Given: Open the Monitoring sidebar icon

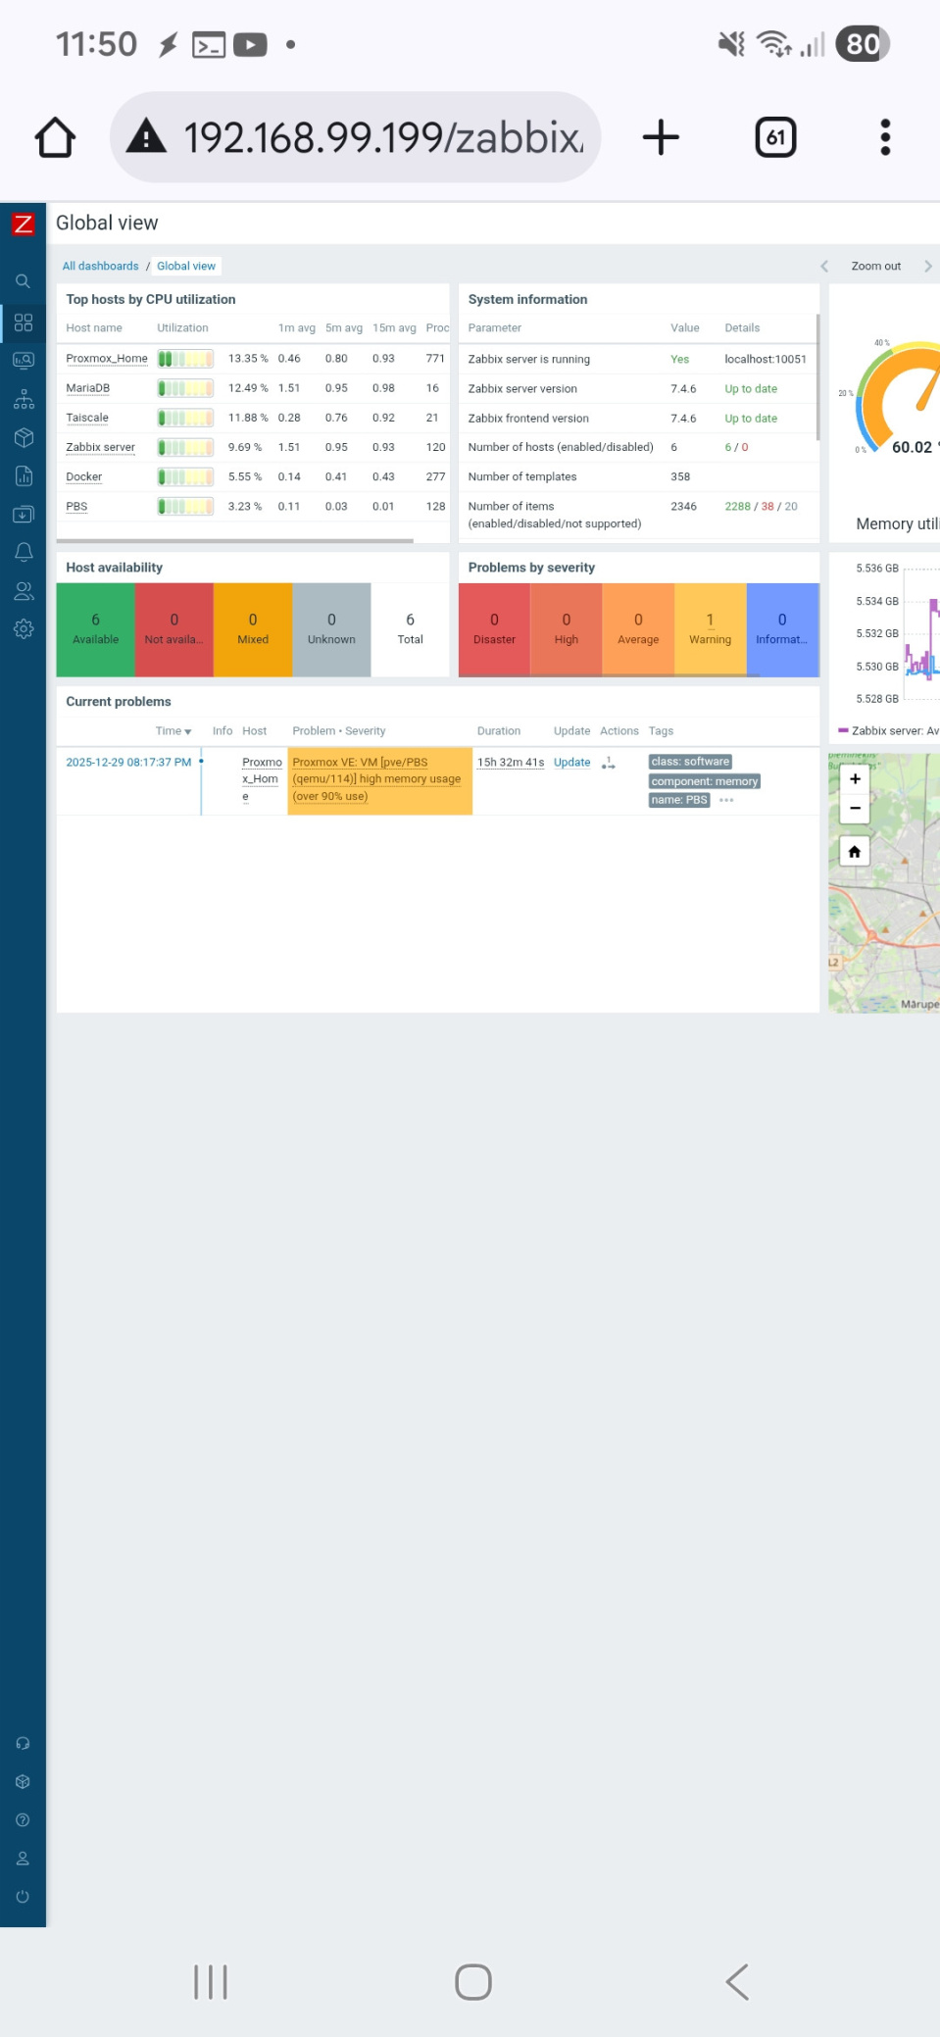Looking at the screenshot, I should pyautogui.click(x=24, y=361).
